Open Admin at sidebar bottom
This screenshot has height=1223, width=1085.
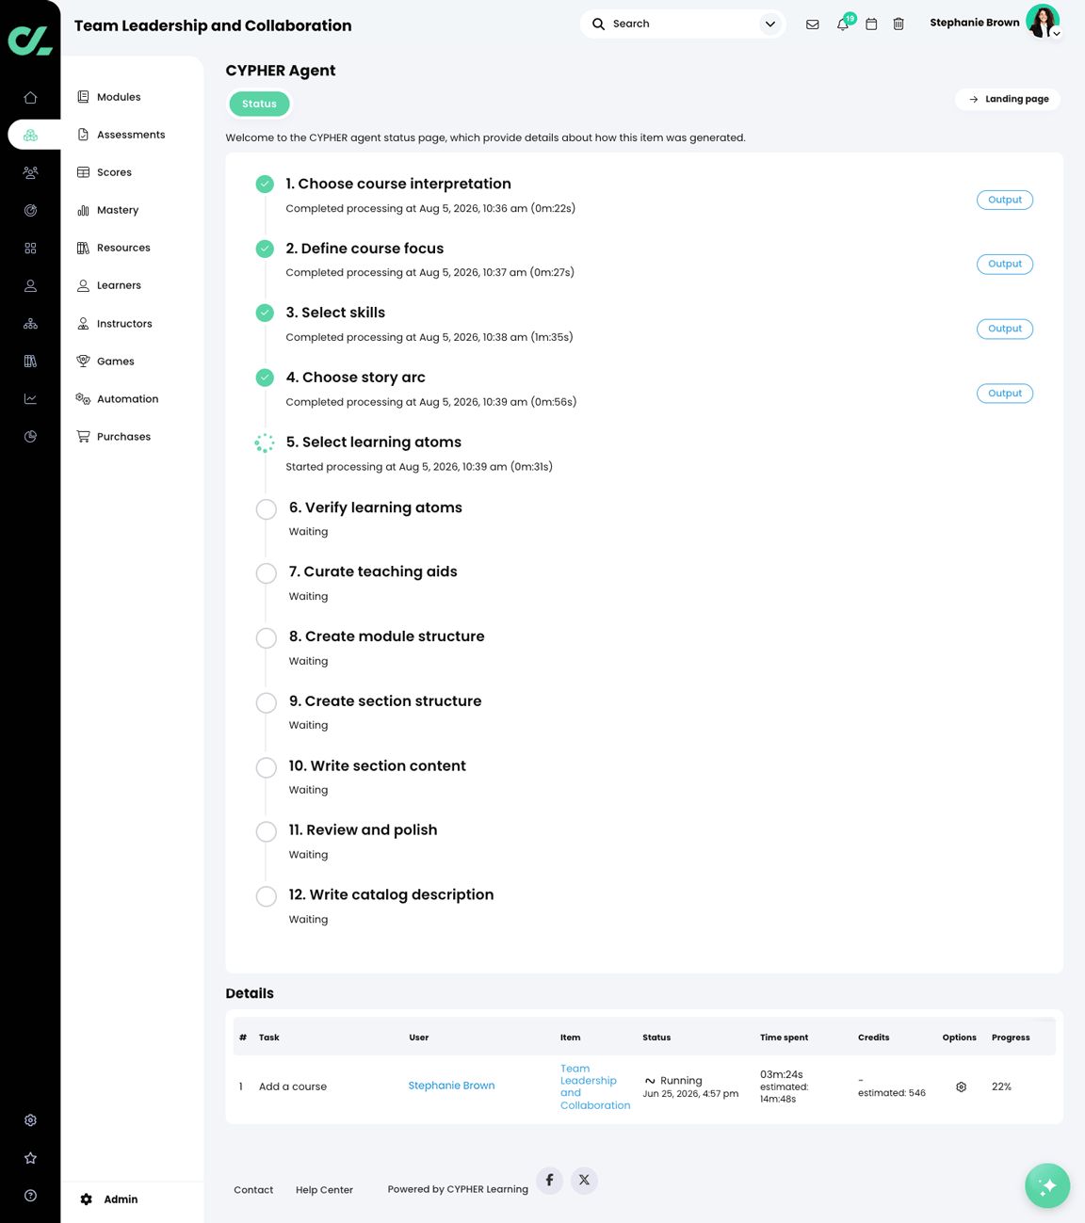click(109, 1199)
